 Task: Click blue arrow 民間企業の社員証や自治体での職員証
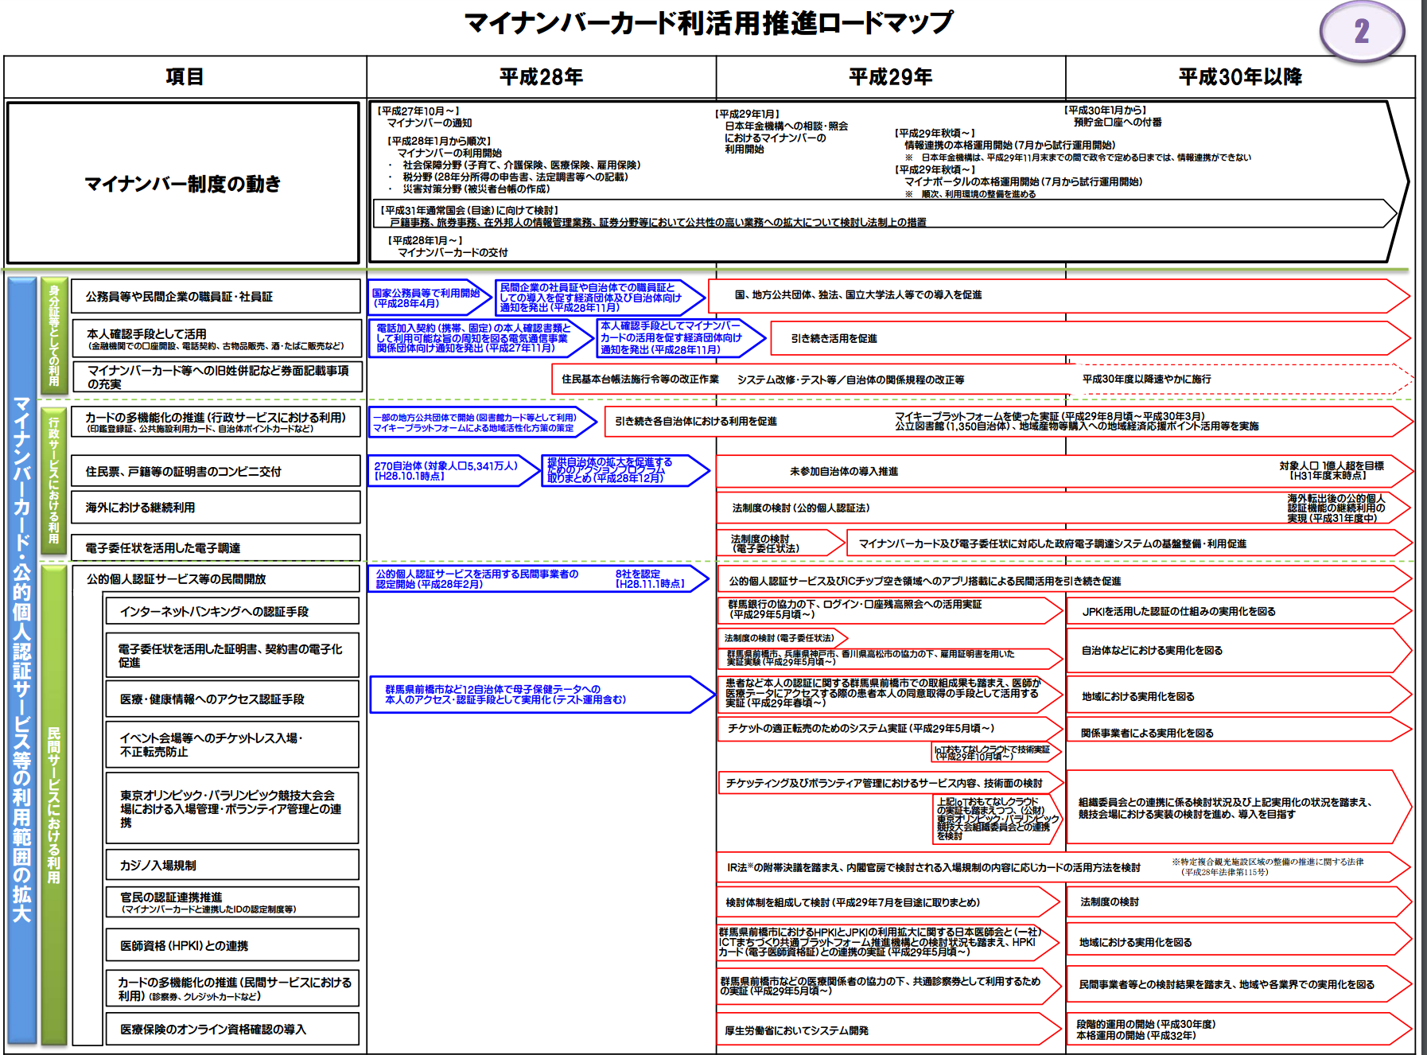(x=600, y=298)
